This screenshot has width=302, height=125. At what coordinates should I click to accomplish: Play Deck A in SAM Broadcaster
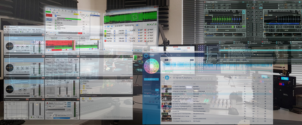click(x=18, y=46)
